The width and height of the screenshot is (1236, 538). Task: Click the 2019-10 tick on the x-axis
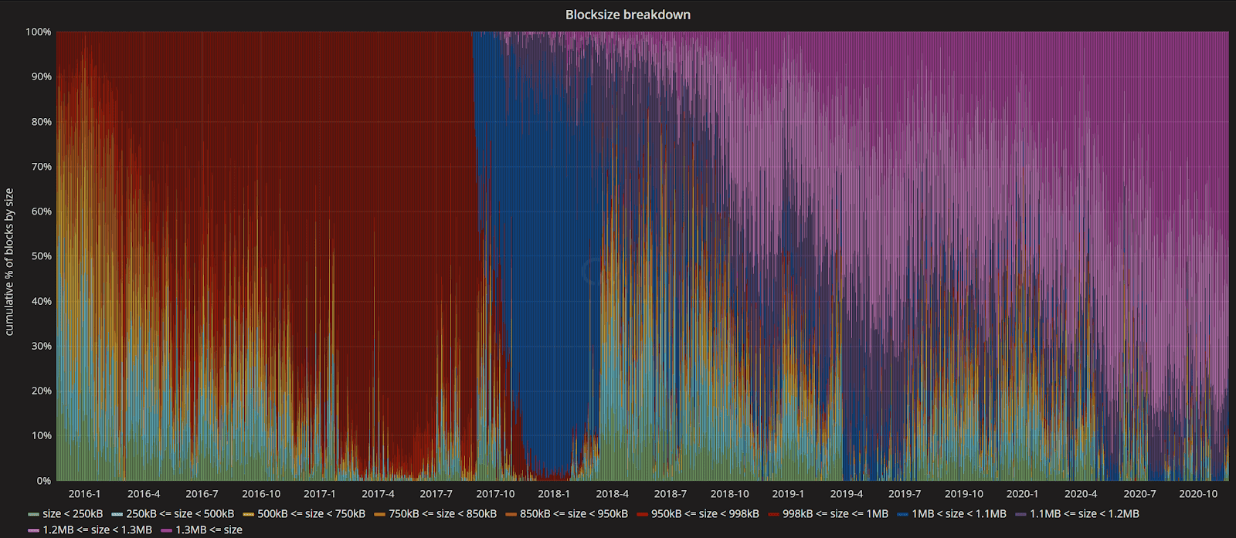pyautogui.click(x=963, y=494)
